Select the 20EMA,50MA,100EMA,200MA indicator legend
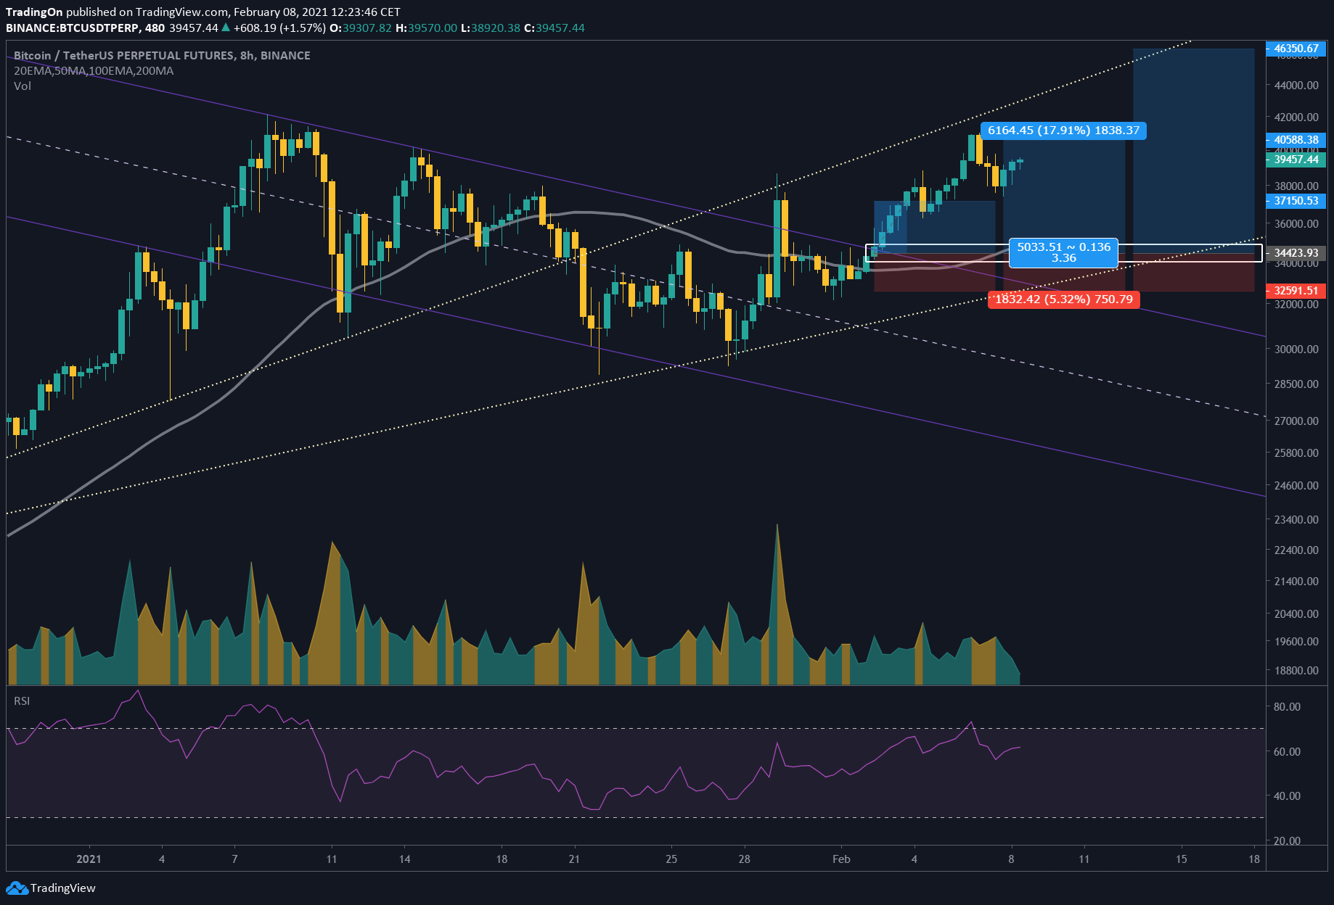The width and height of the screenshot is (1334, 905). tap(94, 70)
